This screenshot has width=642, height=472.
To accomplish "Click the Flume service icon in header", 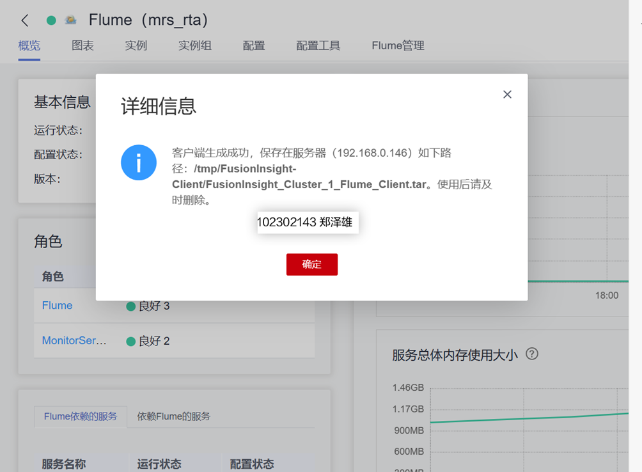I will pos(71,20).
